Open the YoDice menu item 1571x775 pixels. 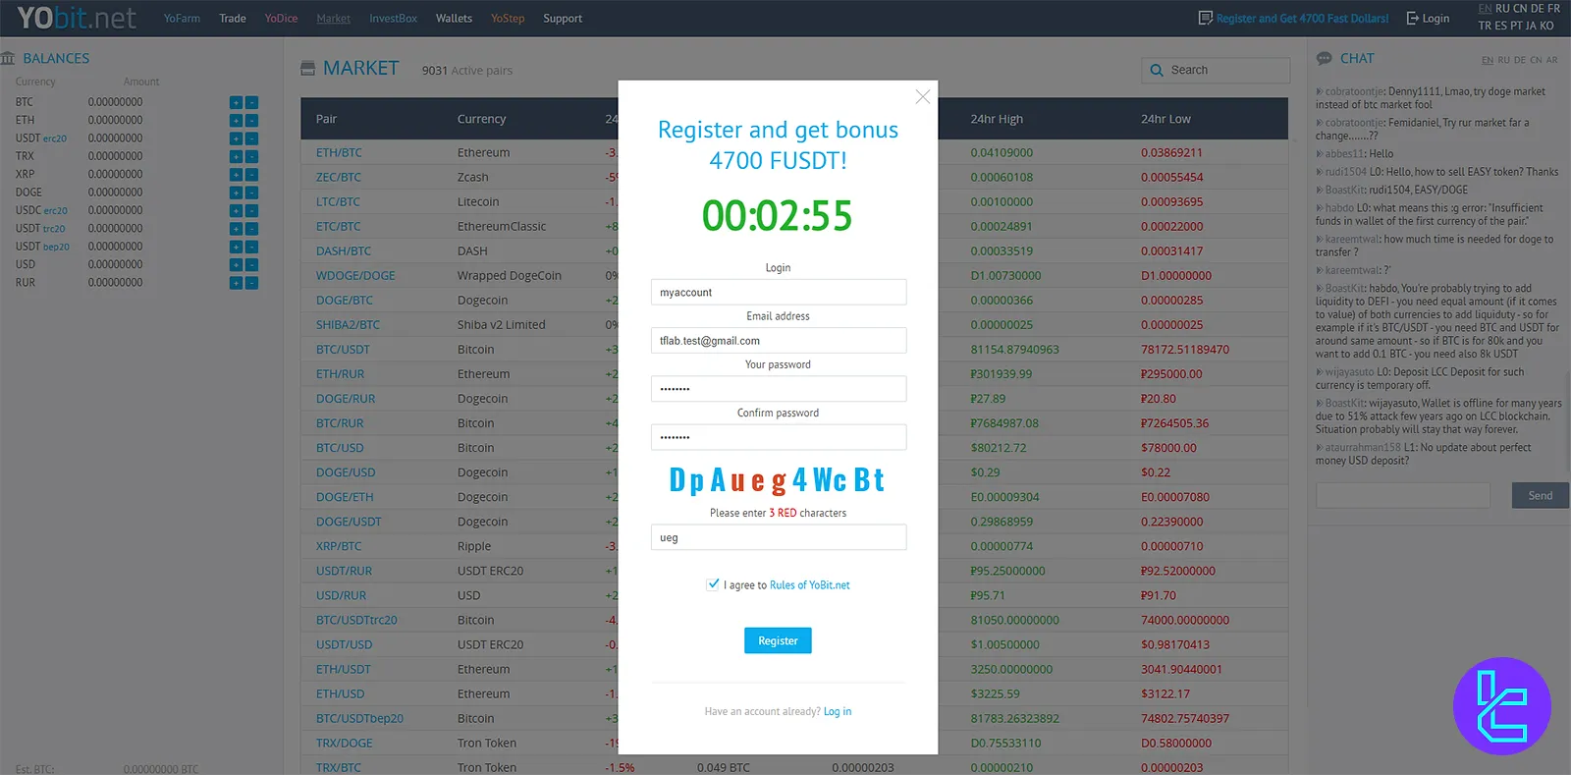[281, 18]
